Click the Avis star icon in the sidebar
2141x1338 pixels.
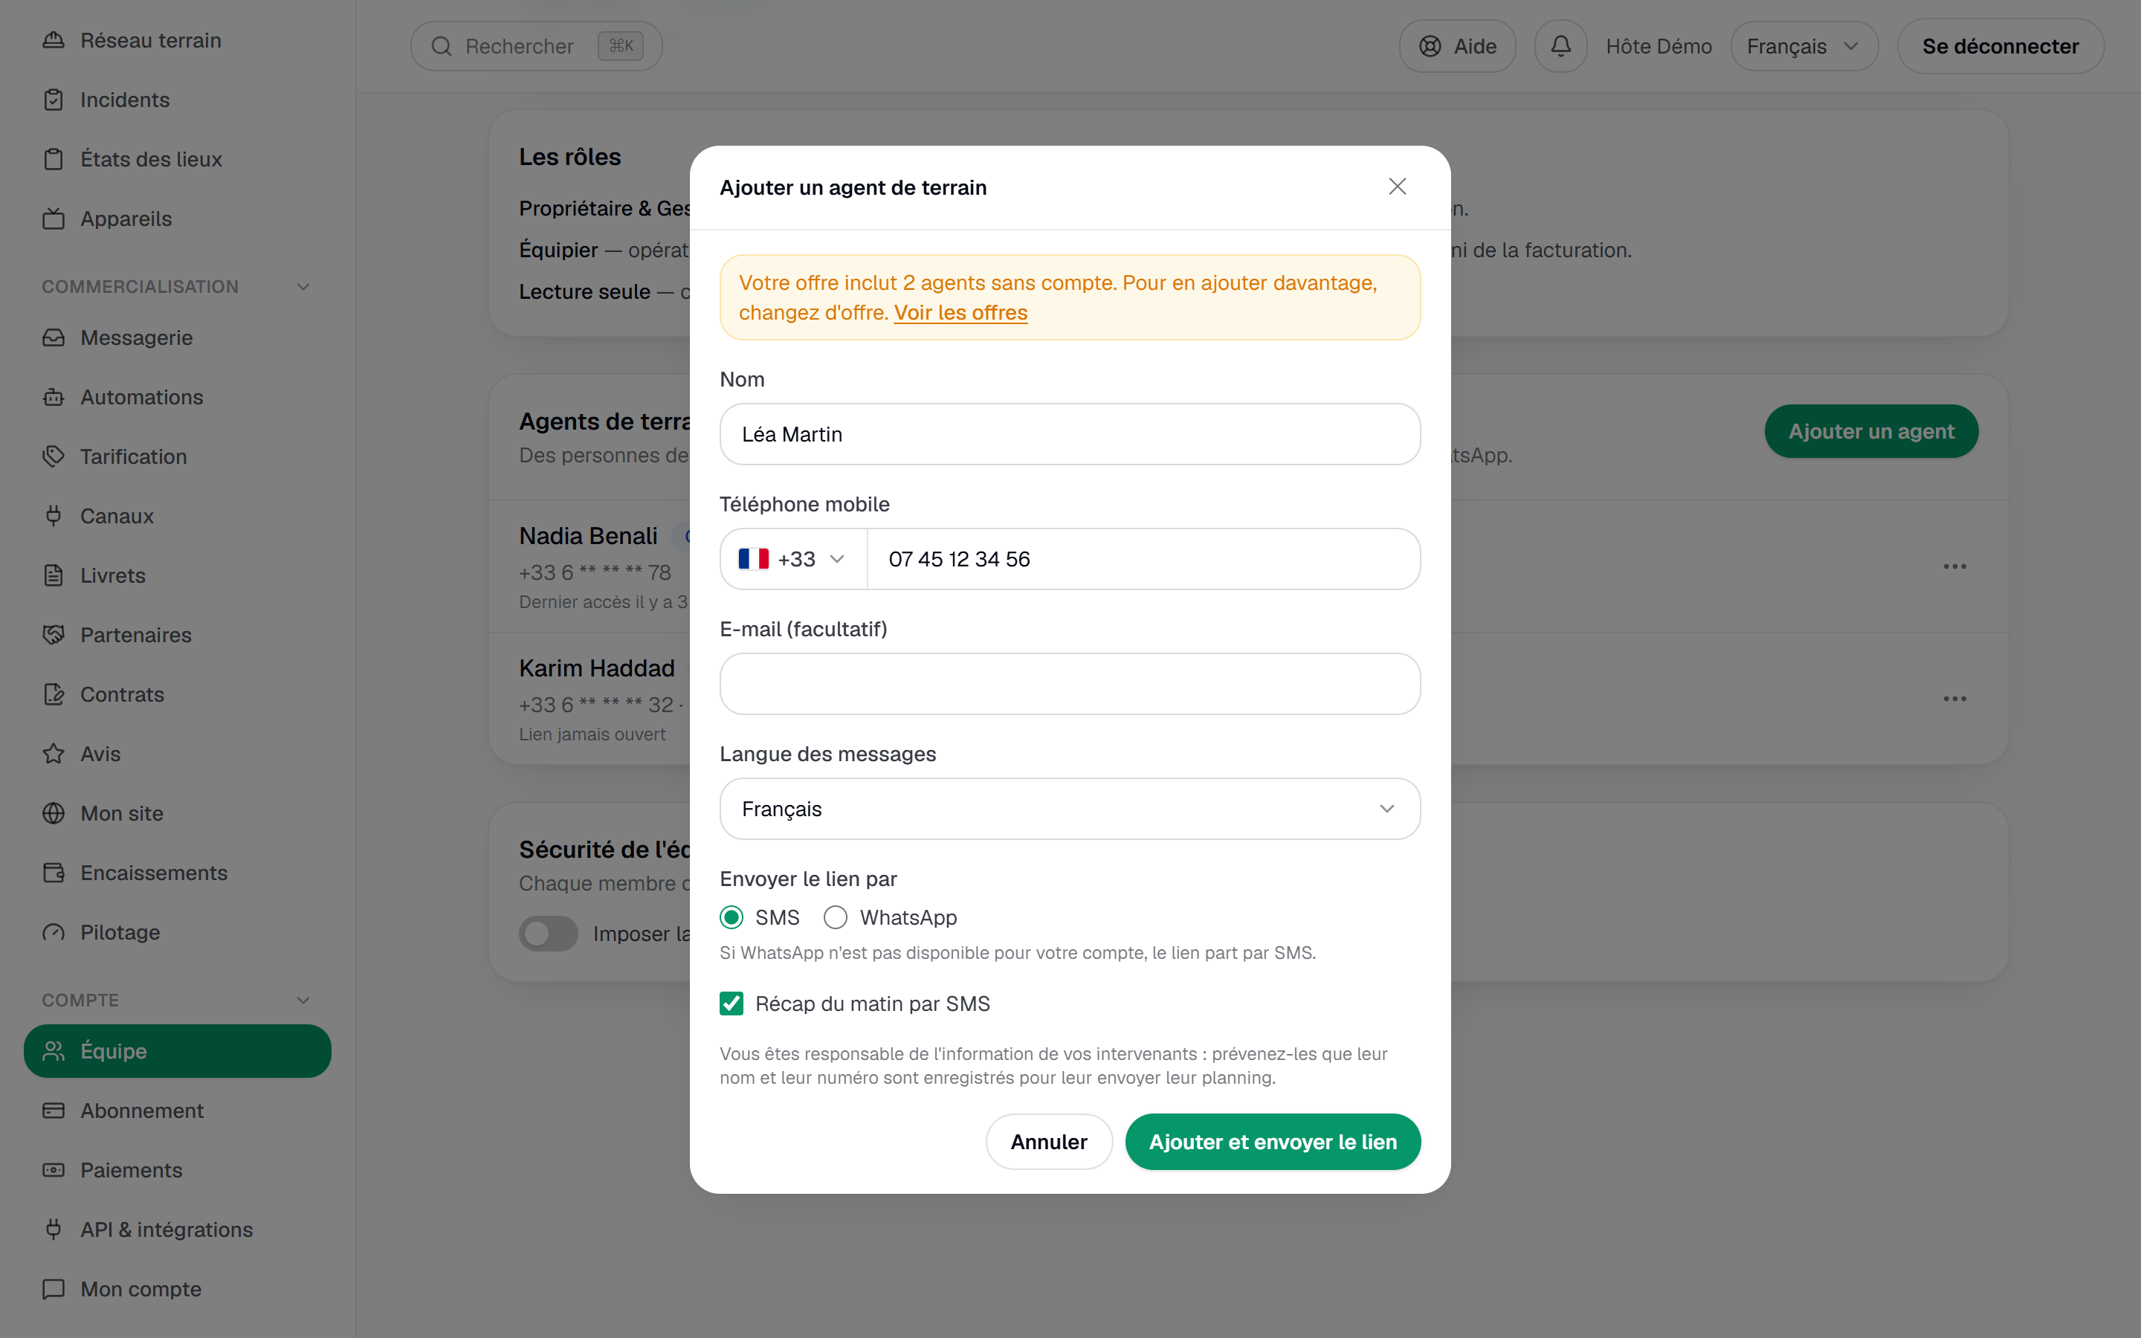tap(54, 754)
